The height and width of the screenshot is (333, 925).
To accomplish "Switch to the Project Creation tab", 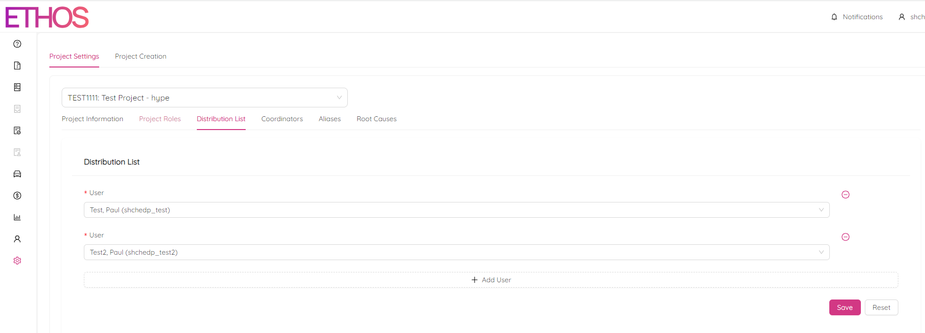I will point(141,56).
